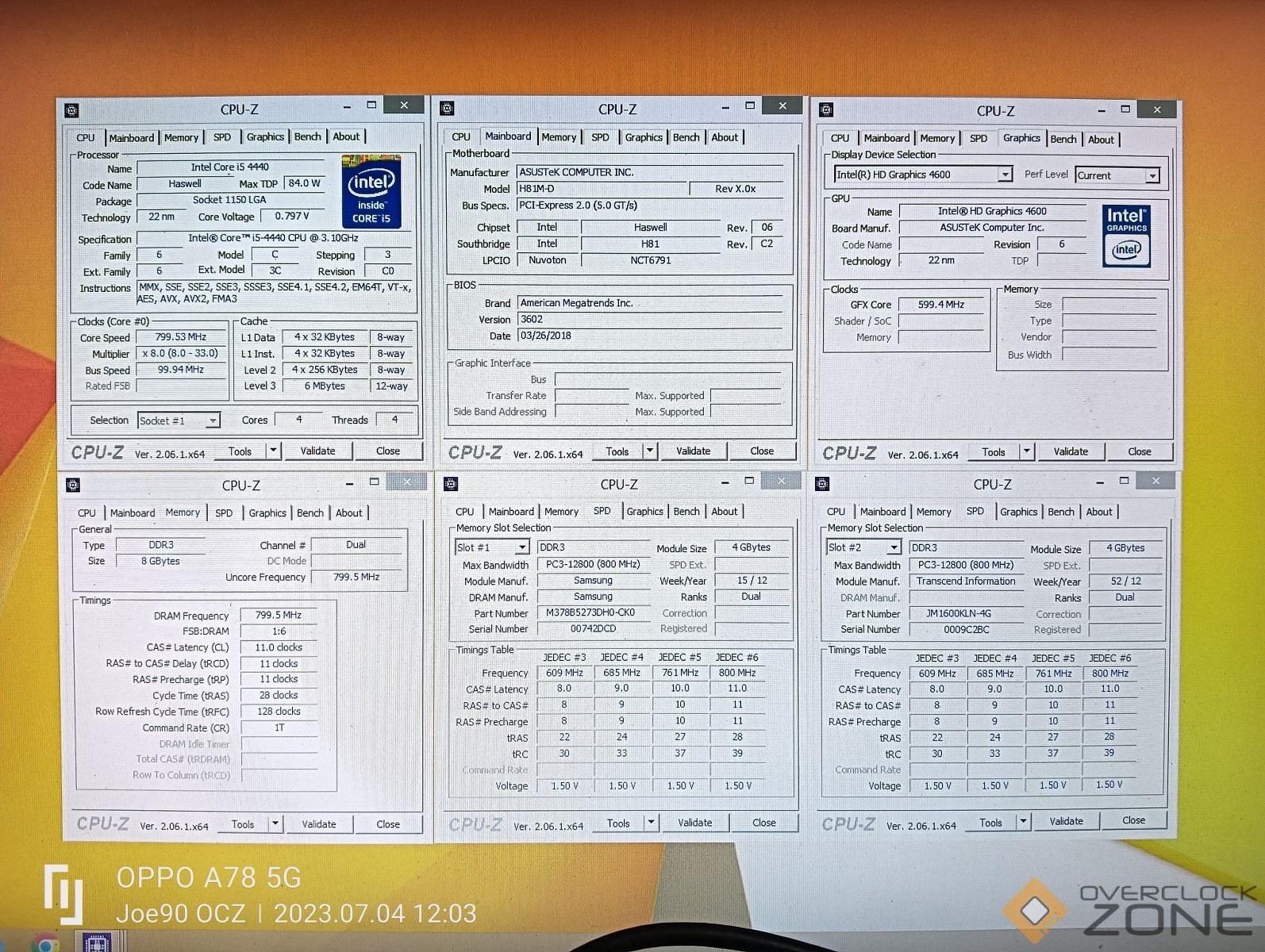Click the Max TDP value '84.0 W'
1265x952 pixels.
click(305, 183)
